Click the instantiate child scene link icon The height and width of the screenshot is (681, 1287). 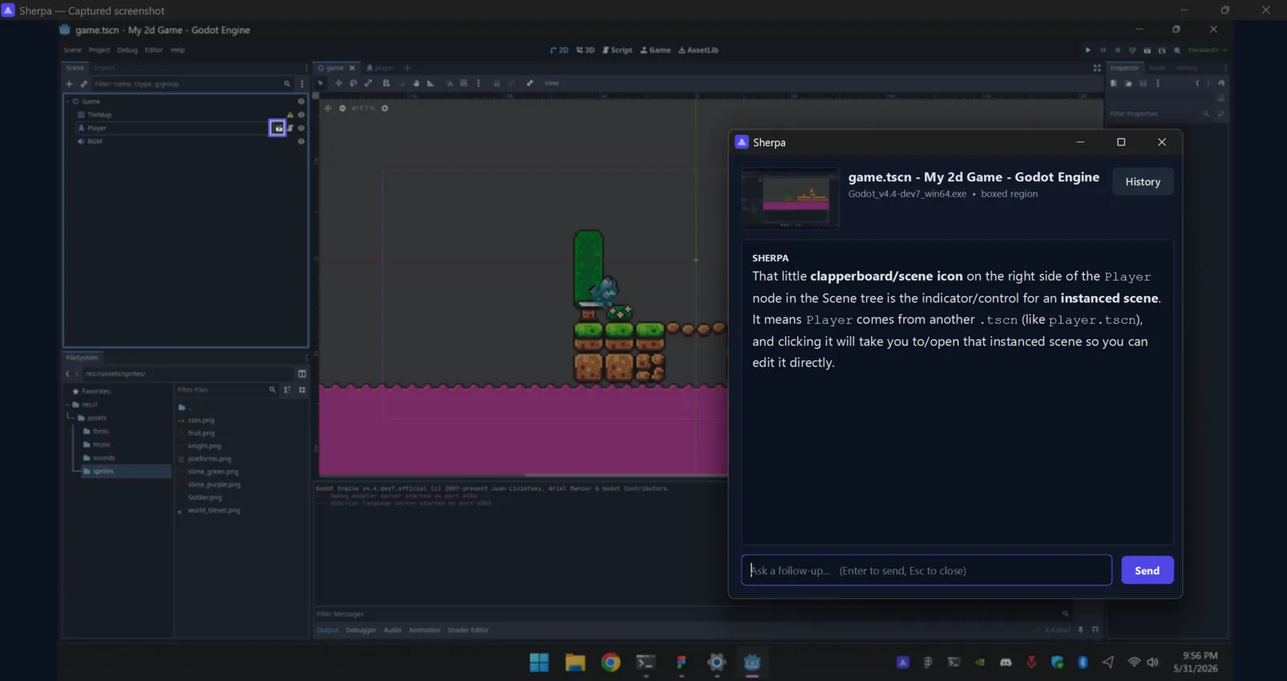click(x=84, y=84)
